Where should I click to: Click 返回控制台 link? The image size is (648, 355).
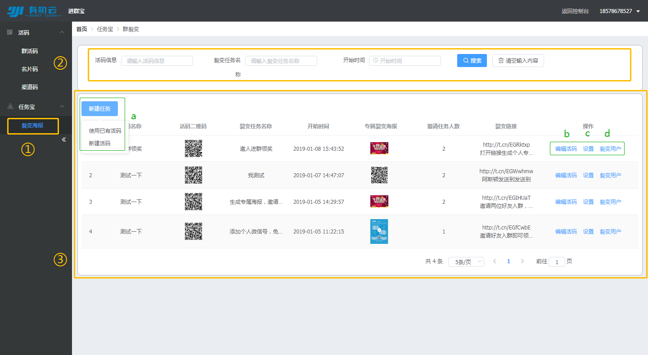tap(575, 11)
